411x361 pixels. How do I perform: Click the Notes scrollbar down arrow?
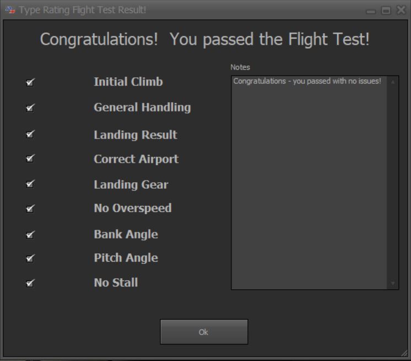tap(393, 283)
